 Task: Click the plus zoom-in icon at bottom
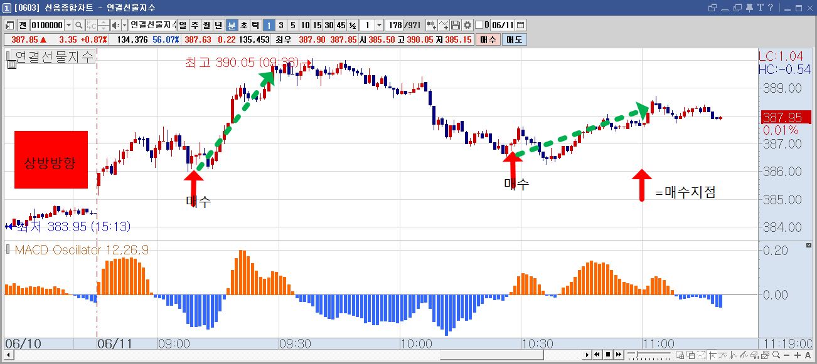[x=797, y=355]
